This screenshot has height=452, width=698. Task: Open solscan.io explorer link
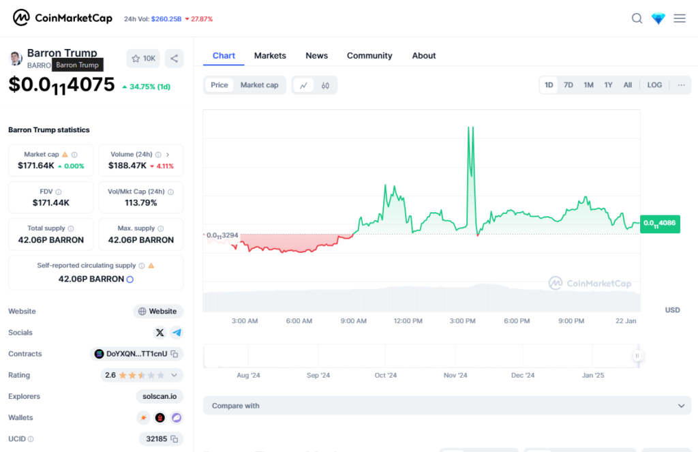click(160, 396)
